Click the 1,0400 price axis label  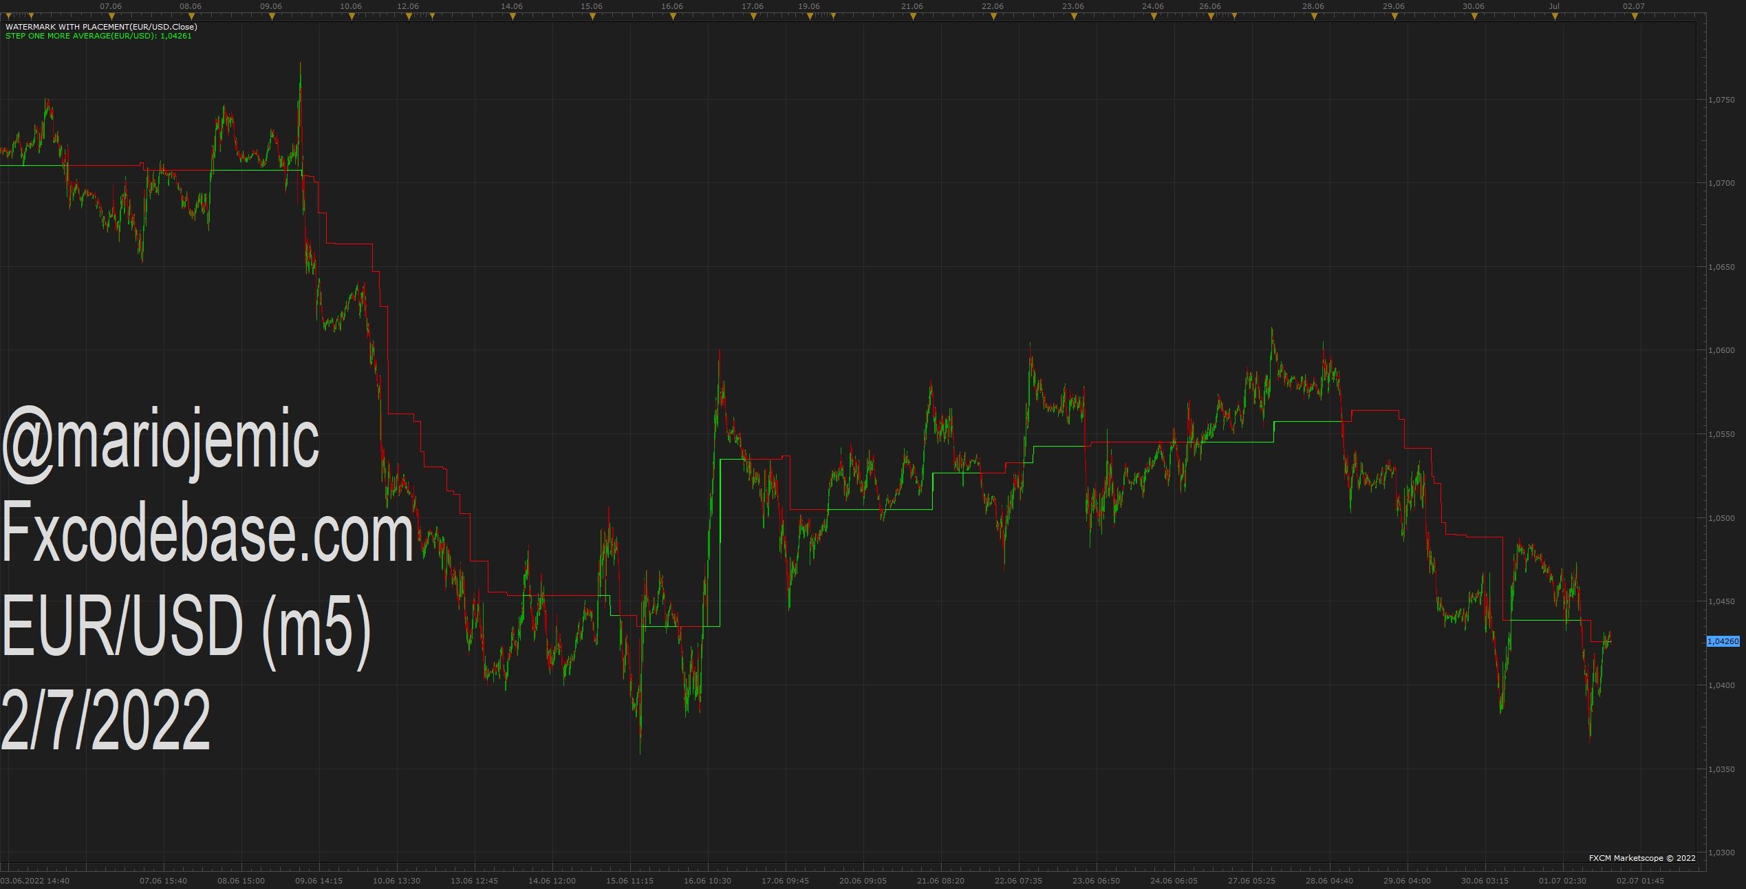[x=1721, y=685]
